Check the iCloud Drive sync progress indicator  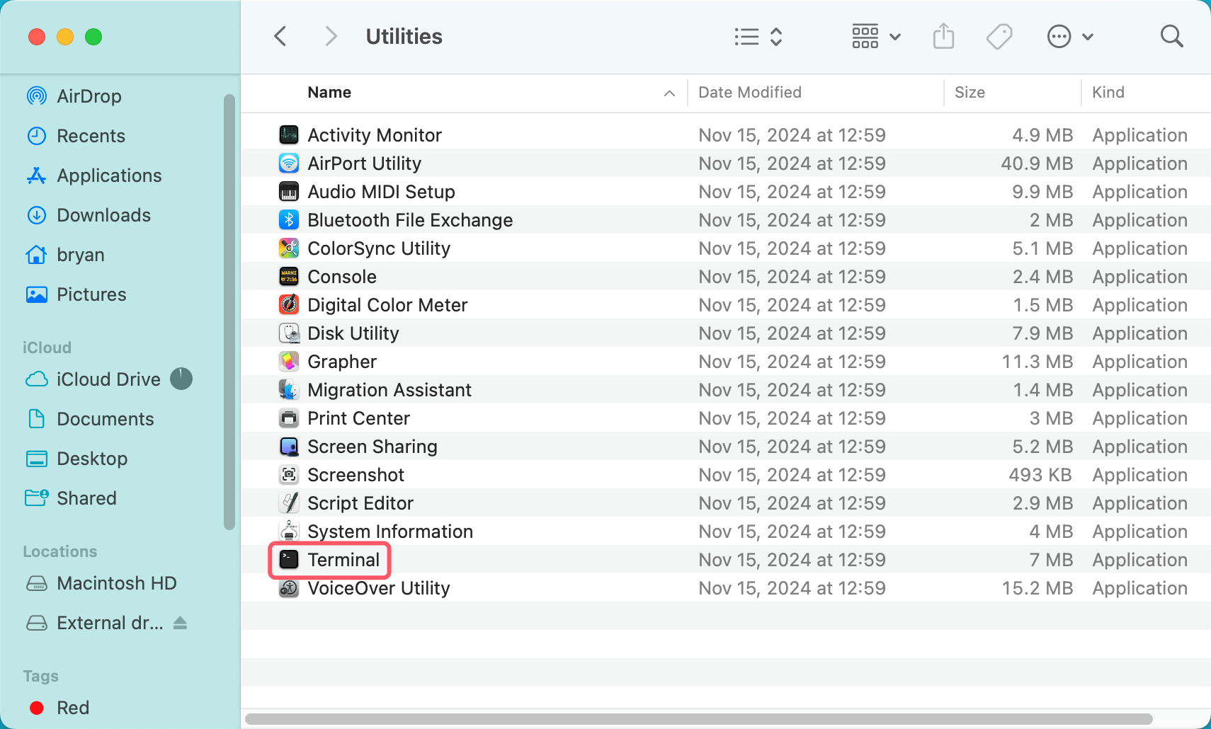pos(181,379)
